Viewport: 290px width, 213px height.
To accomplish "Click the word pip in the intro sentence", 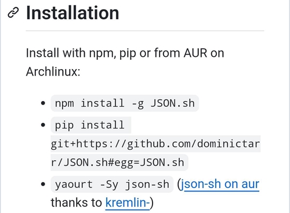I will tap(128, 53).
